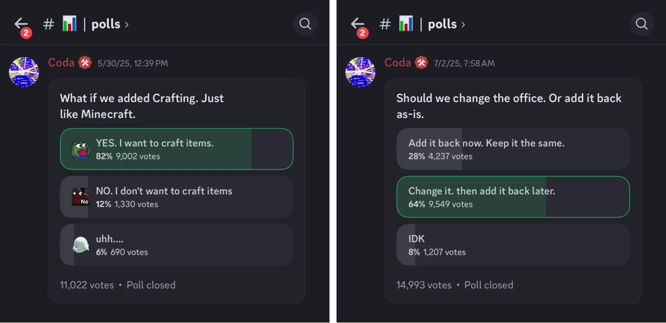Image resolution: width=666 pixels, height=323 pixels.
Task: Select the 'YES. I want to craft items.' option
Action: 177,149
